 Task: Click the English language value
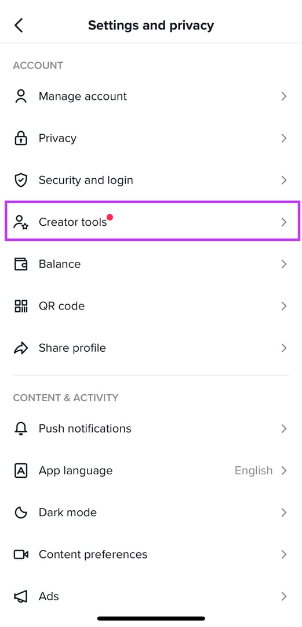tap(254, 471)
